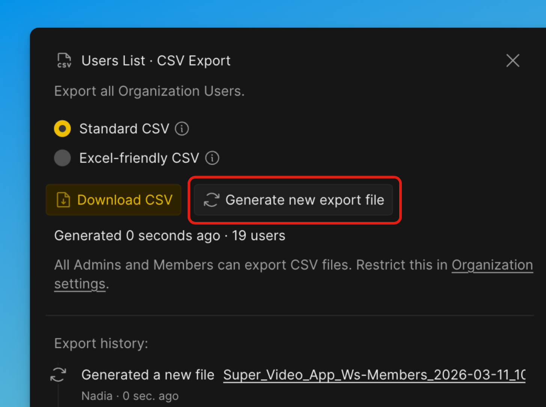Click the Users List CSV Export title

tap(156, 60)
